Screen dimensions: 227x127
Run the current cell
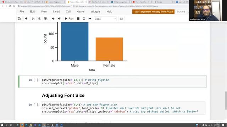(x=69, y=19)
